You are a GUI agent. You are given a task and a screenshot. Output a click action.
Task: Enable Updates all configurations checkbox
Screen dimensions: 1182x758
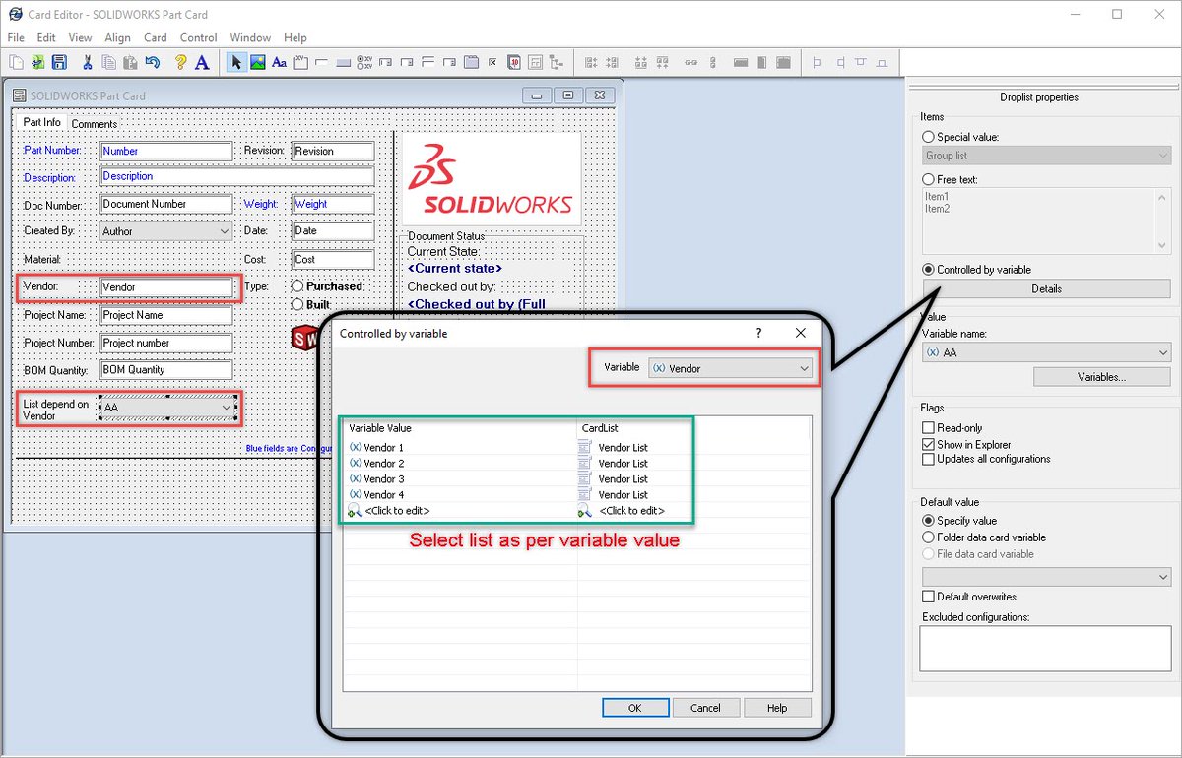pos(928,459)
